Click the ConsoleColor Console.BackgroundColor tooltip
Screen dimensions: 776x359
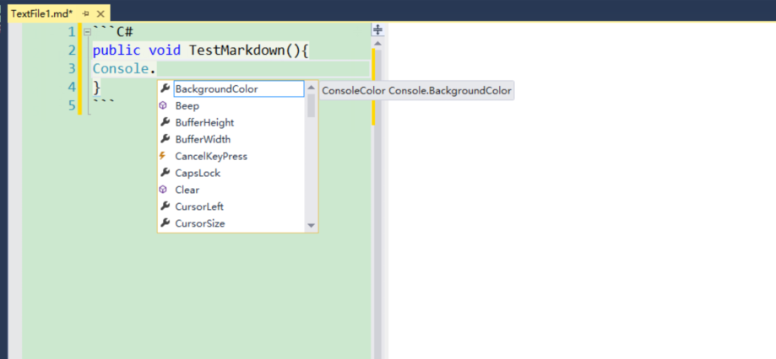[416, 90]
